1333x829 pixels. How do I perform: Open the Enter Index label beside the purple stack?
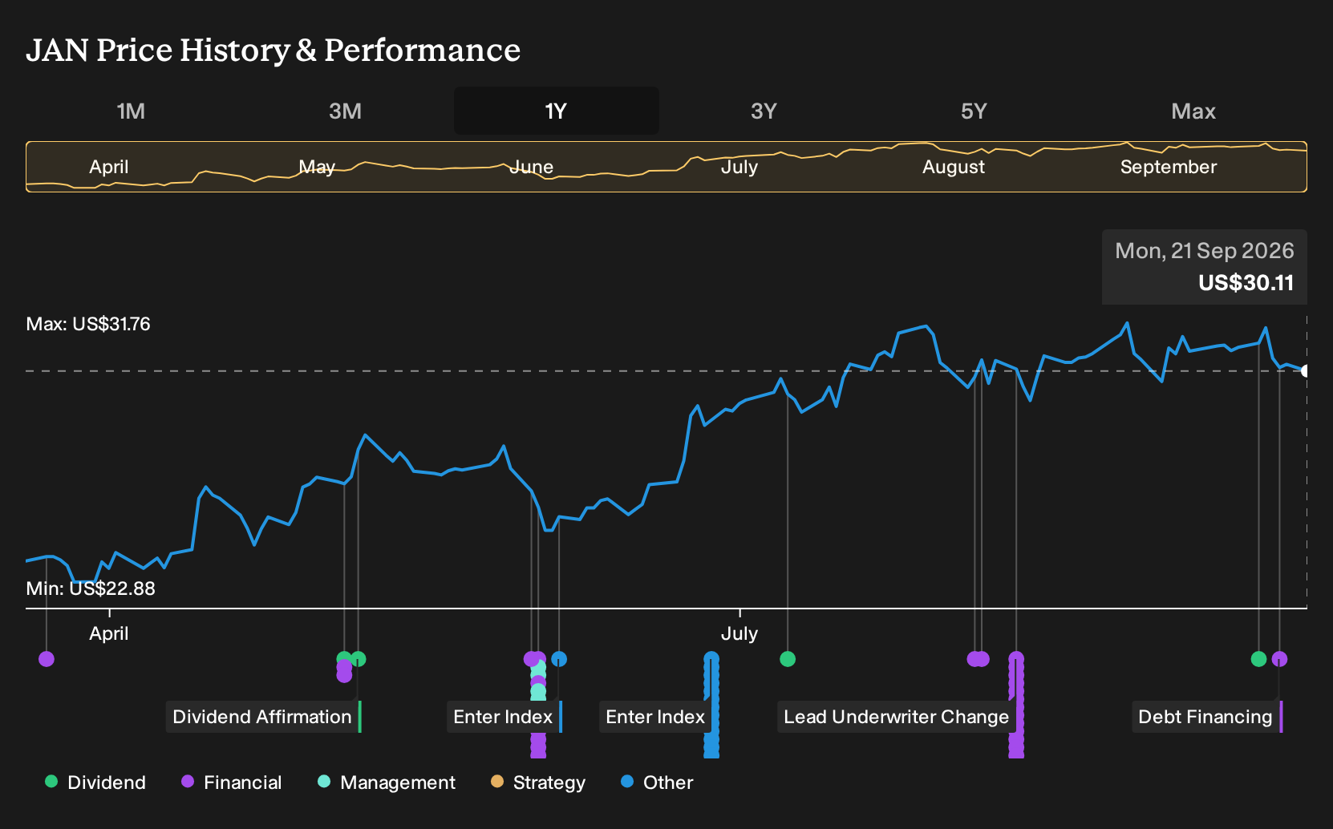coord(503,717)
